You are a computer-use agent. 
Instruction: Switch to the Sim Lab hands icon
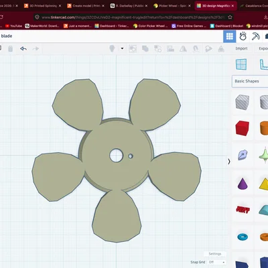point(243,36)
